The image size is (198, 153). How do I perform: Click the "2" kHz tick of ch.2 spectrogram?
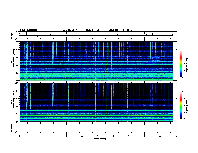(17, 114)
